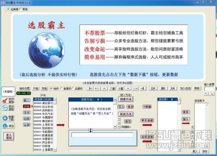Open 周K chart view
217x156 pixels.
[163, 88]
